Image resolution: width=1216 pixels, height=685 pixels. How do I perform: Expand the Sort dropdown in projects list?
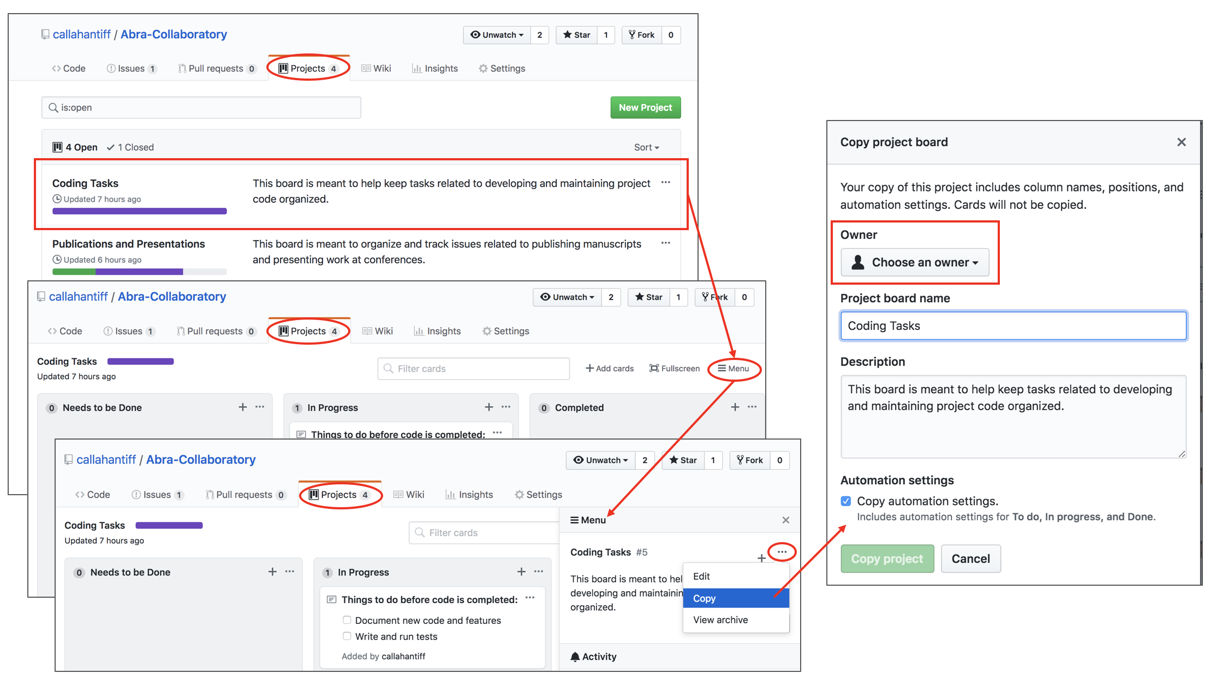[x=646, y=147]
